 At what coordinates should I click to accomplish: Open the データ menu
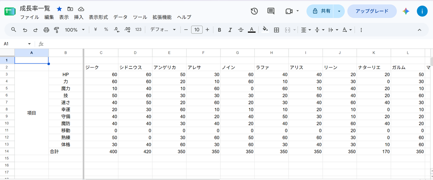tap(121, 17)
